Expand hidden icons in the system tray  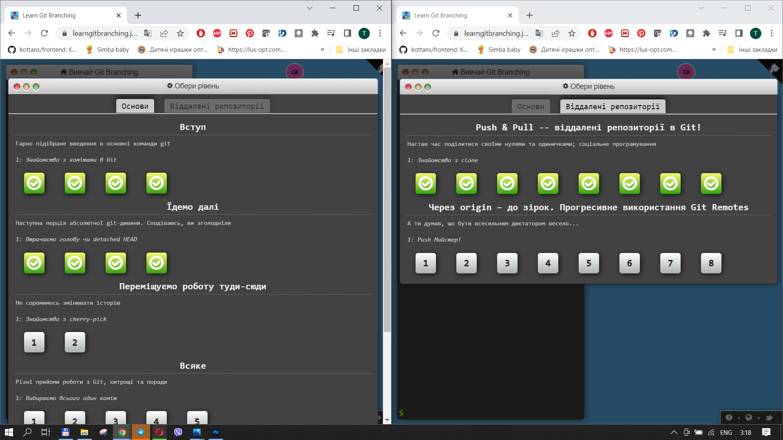(674, 433)
